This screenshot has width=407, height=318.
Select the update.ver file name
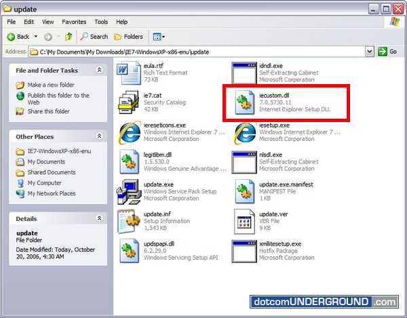(x=273, y=214)
